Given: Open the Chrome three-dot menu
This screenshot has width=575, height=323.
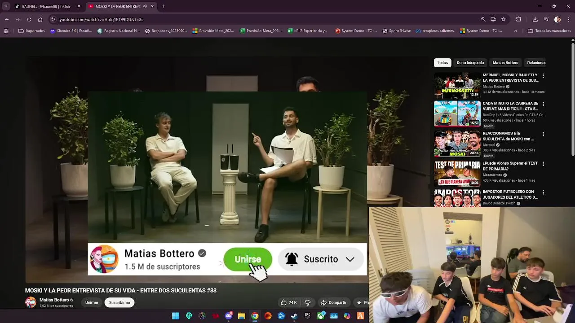Looking at the screenshot, I should 569,19.
